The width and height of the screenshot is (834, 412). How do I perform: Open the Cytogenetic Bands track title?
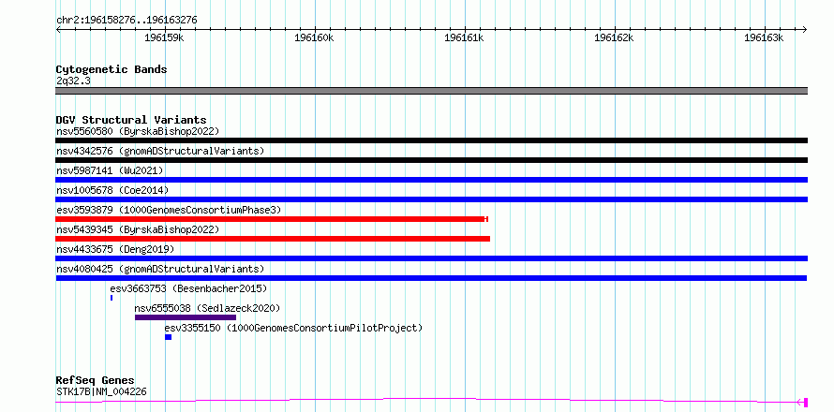(x=112, y=69)
